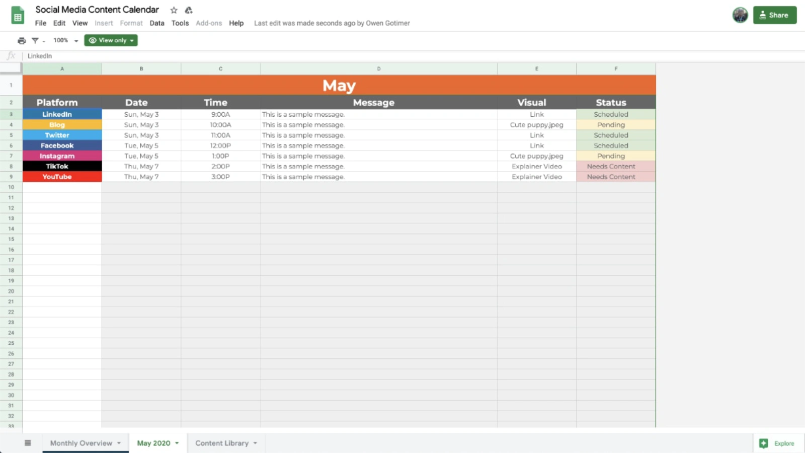Click the Explore button
This screenshot has height=453, width=805.
click(x=777, y=443)
